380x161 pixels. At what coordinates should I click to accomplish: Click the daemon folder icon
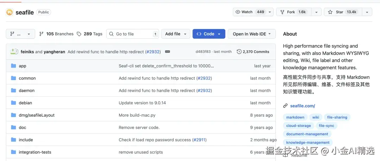(14, 91)
